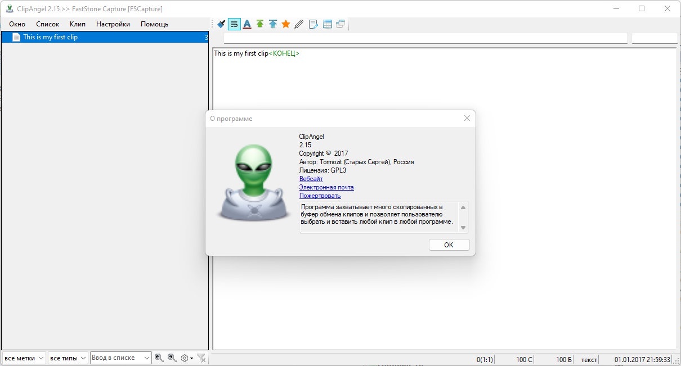This screenshot has width=681, height=366.
Task: Click in the clip text editor area
Action: (444, 198)
